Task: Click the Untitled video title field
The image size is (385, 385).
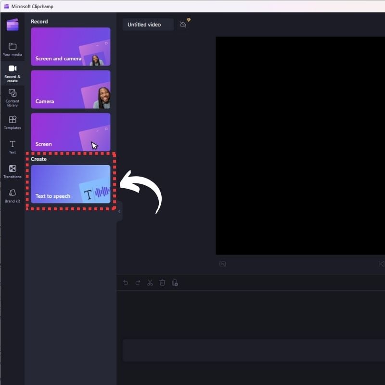Action: click(148, 24)
